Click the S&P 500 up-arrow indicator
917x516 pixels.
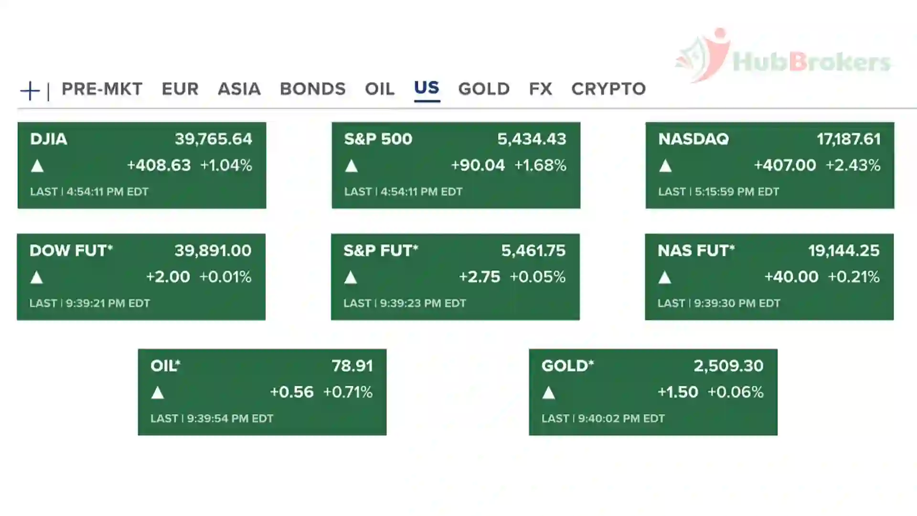352,166
